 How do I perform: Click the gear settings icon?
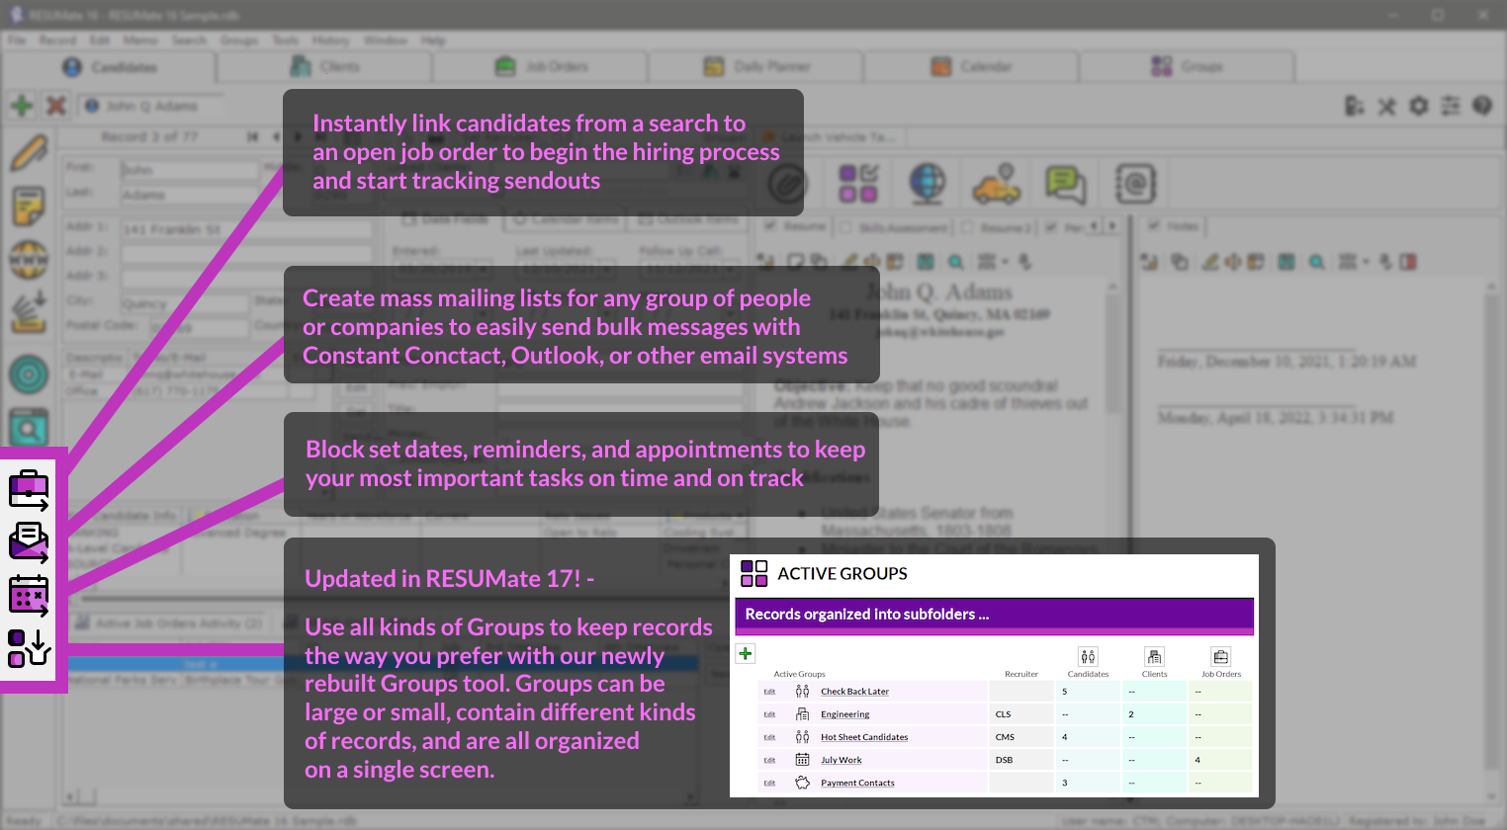(1419, 106)
